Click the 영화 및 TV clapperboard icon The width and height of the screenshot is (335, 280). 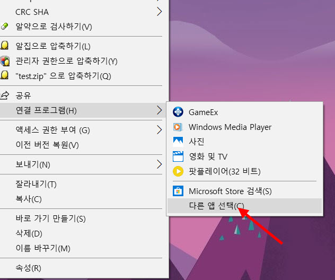178,156
